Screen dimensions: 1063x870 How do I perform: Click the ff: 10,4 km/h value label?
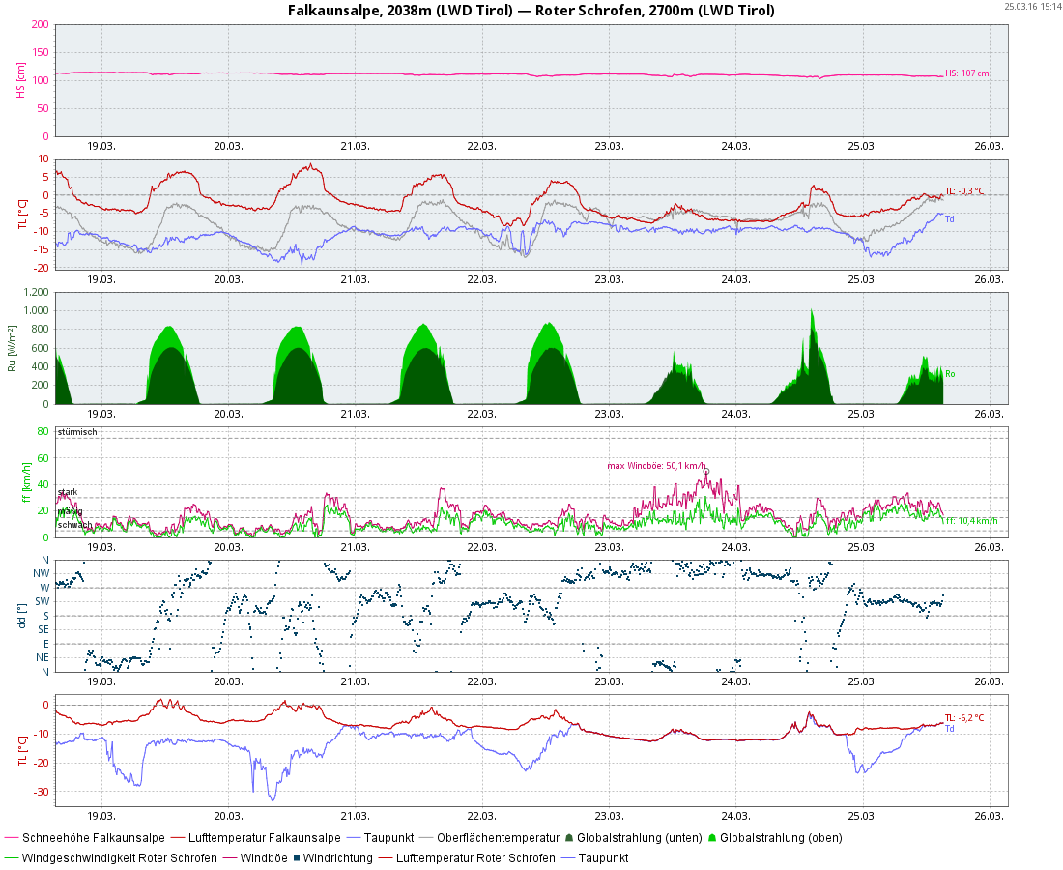971,521
